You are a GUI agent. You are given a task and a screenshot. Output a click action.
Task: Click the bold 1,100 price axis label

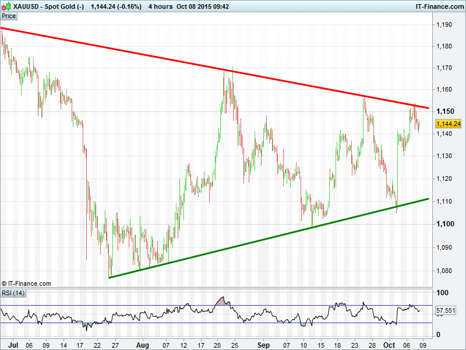(x=445, y=224)
